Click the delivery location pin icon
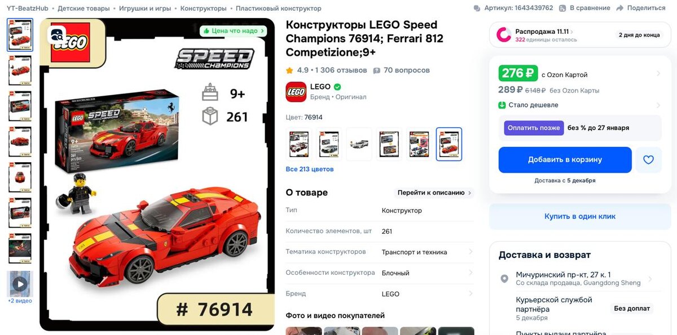This screenshot has width=677, height=335. click(504, 279)
